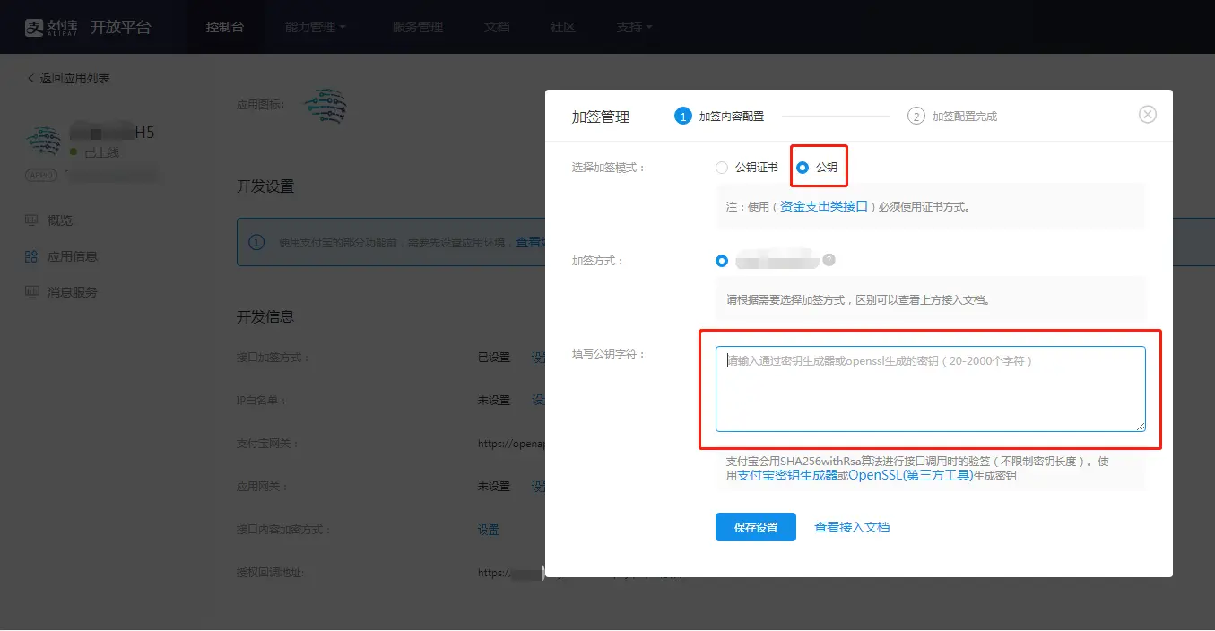The width and height of the screenshot is (1215, 631).
Task: Click the 填写公钥字符 text area
Action: pos(930,389)
